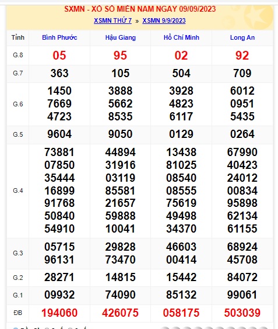Screen dimensions: 278x329
Task: Click the G.2 result 84072
Action: point(242,277)
